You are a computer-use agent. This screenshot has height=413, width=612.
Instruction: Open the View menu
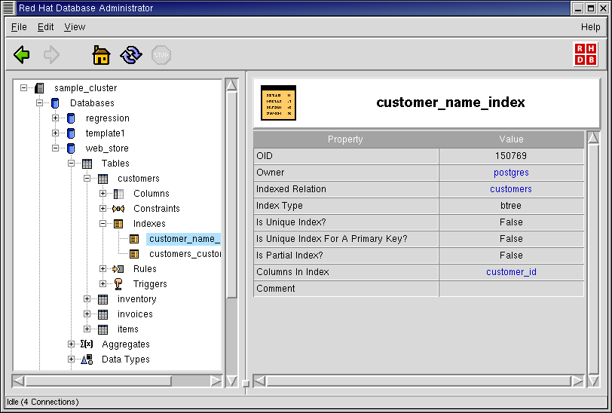[x=75, y=26]
